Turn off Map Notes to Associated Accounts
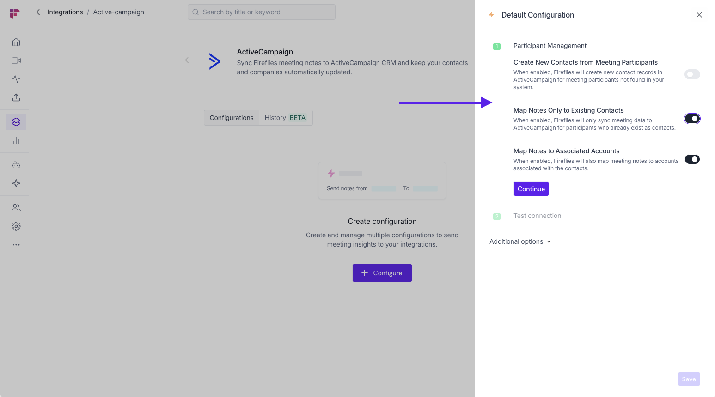Screen dimensions: 715x397 (692, 159)
